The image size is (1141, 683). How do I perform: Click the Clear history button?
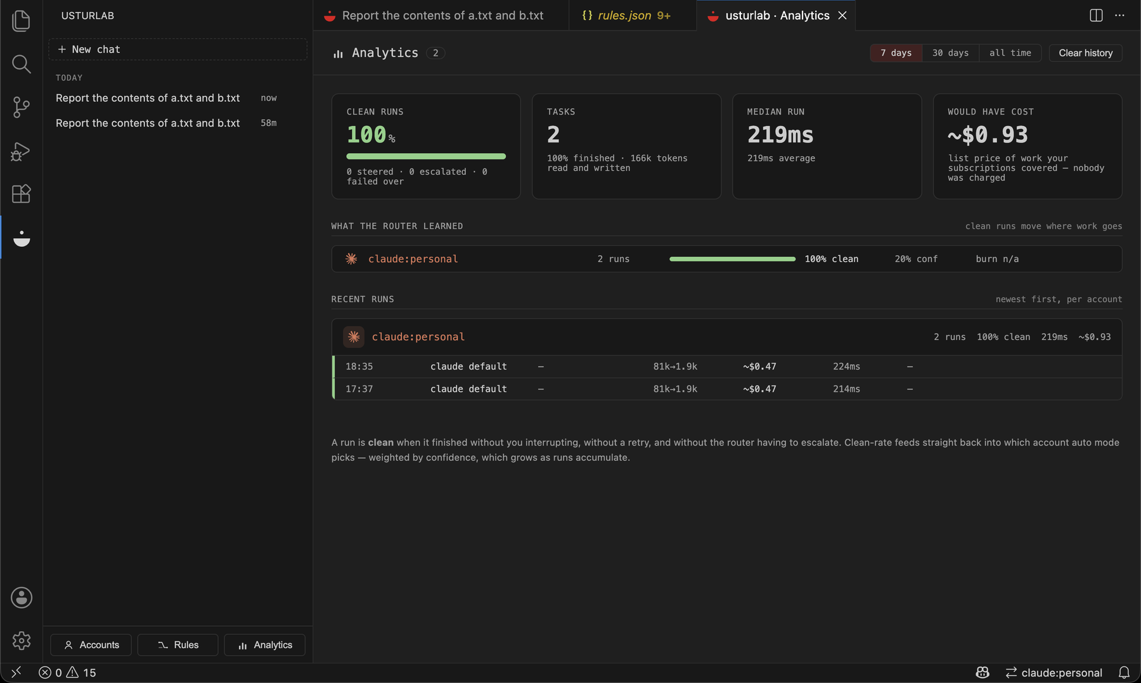[1085, 53]
